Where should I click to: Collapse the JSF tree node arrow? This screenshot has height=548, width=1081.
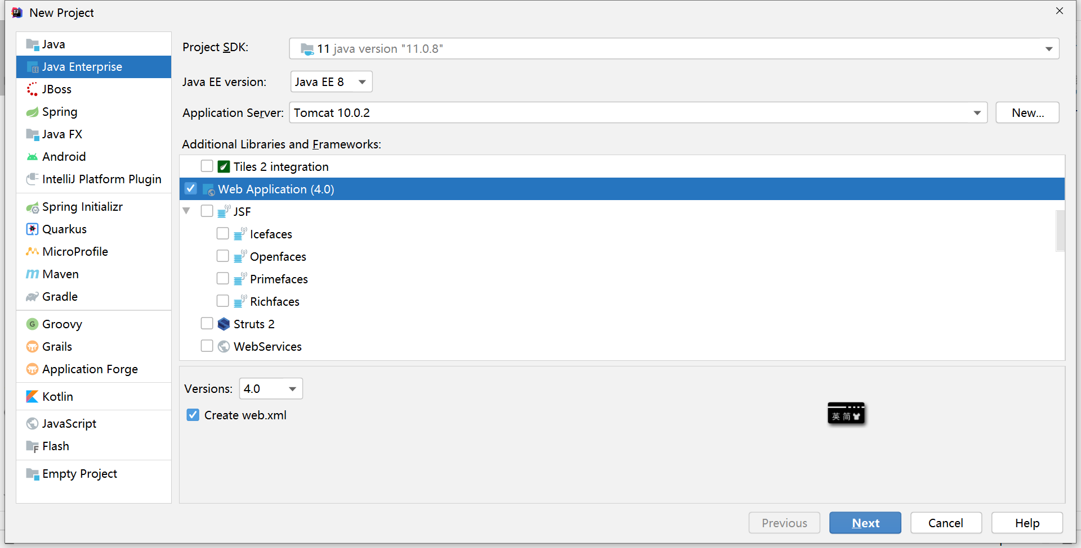coord(186,211)
